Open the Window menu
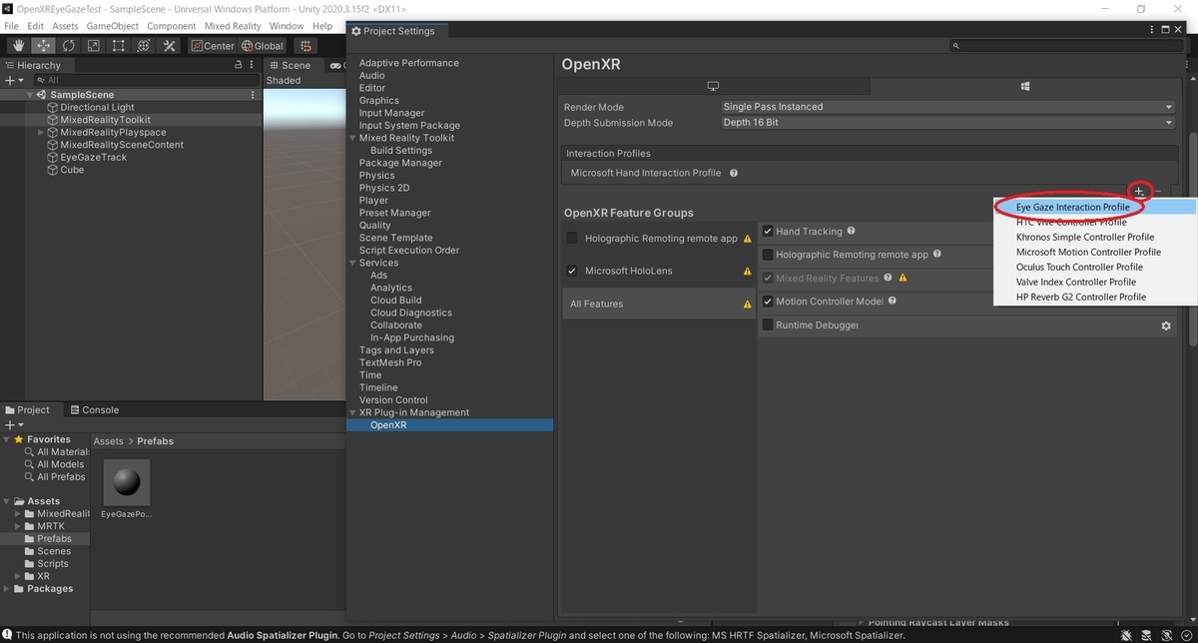The width and height of the screenshot is (1198, 643). pyautogui.click(x=287, y=26)
